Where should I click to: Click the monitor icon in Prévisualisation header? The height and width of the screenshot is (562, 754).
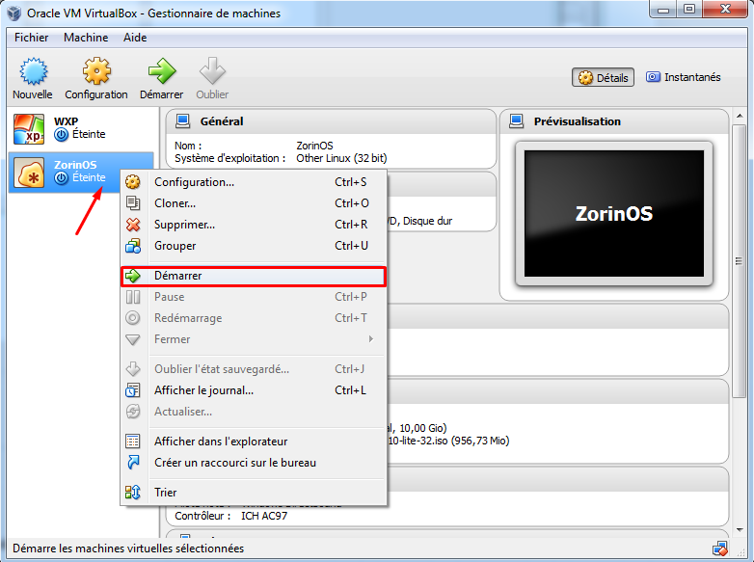(516, 121)
